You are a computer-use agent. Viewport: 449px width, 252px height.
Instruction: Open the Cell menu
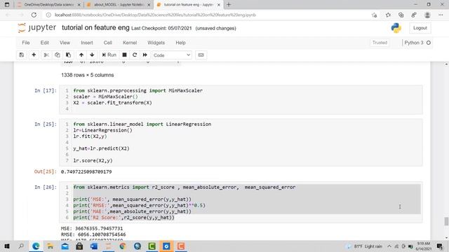(107, 43)
